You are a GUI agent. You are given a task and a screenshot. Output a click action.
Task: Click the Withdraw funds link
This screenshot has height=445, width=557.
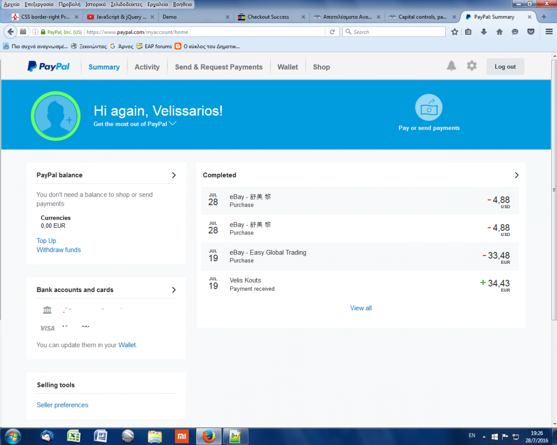(x=58, y=250)
